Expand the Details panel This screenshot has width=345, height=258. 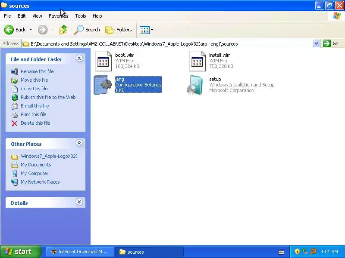tap(79, 202)
